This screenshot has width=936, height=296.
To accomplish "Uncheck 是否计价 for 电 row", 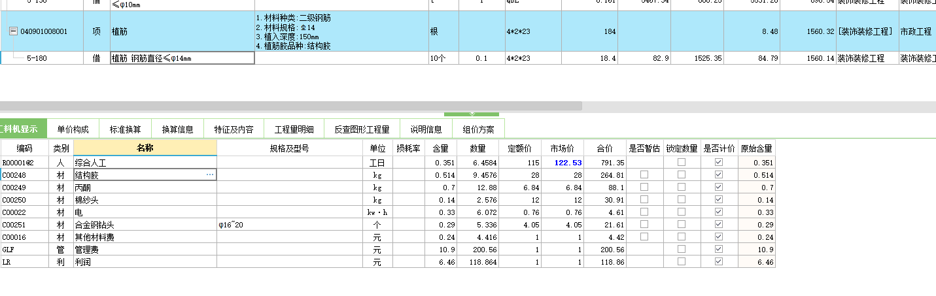I will (719, 212).
